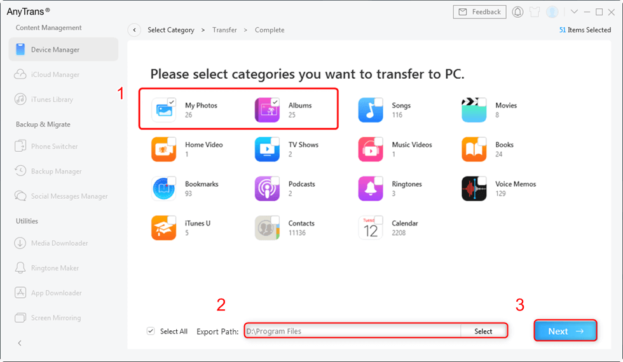Viewport: 623px width, 362px height.
Task: Check the Books checkbox
Action: [482, 141]
